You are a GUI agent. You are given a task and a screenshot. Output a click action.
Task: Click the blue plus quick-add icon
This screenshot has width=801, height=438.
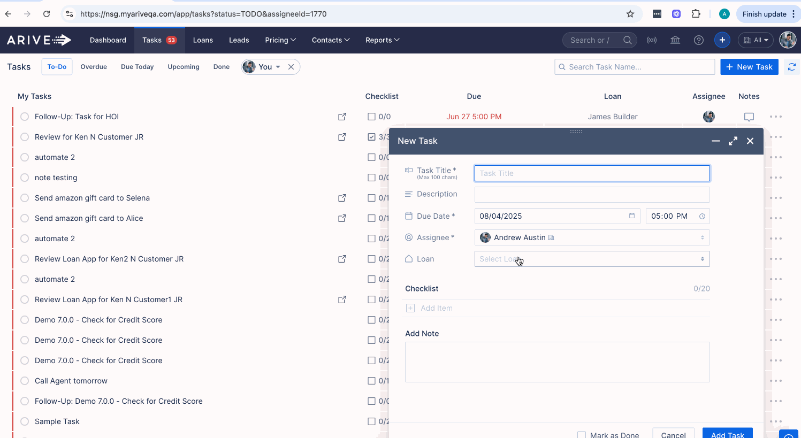click(722, 40)
